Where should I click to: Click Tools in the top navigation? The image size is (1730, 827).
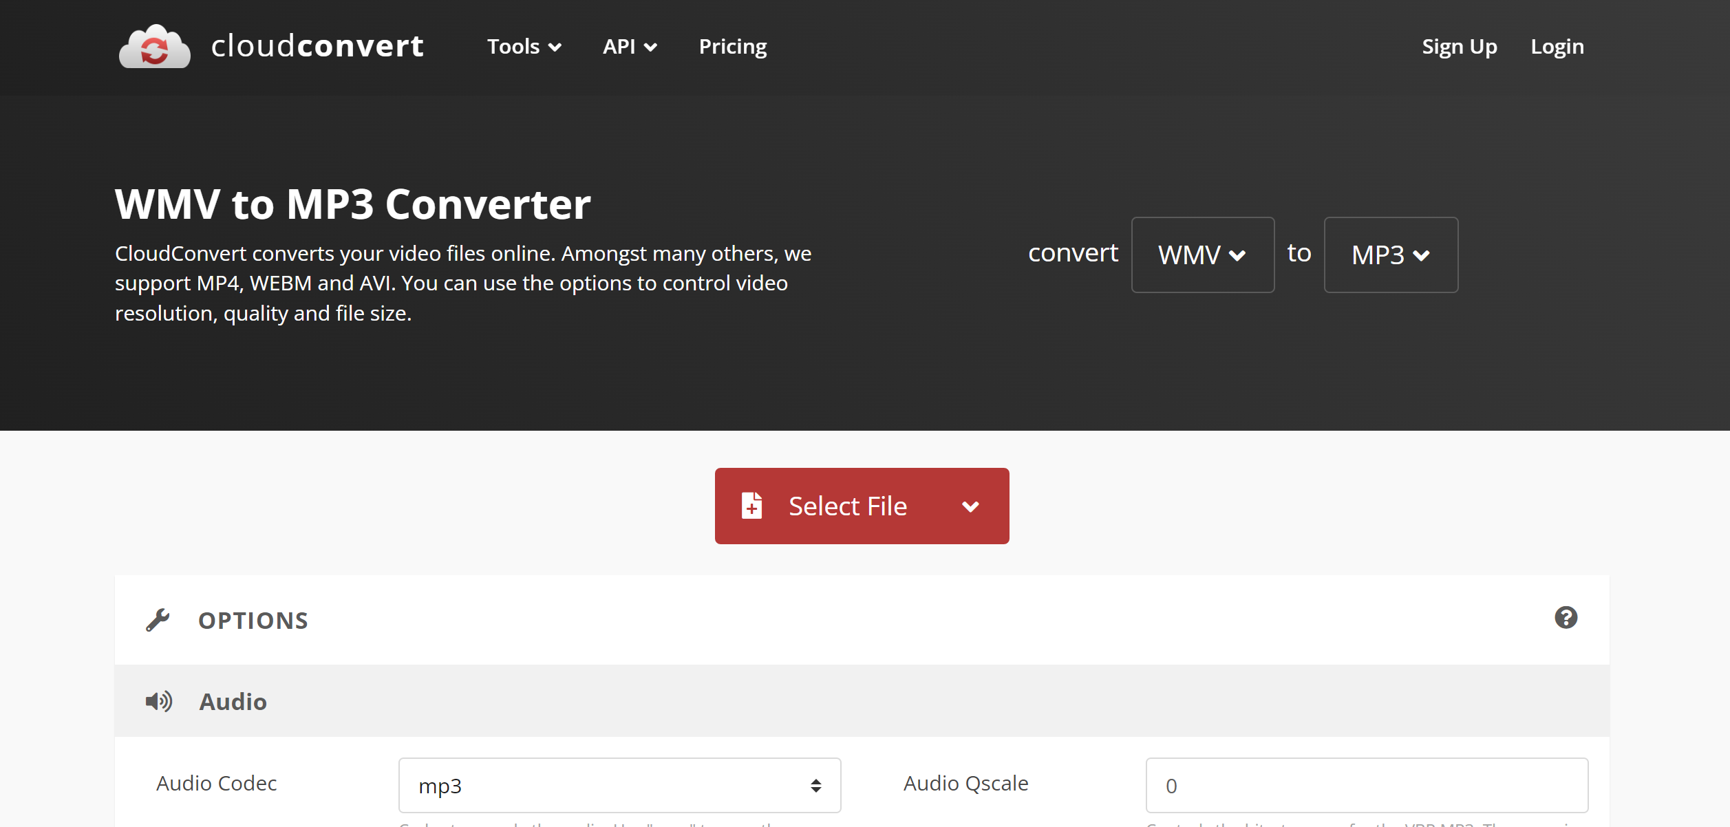515,47
